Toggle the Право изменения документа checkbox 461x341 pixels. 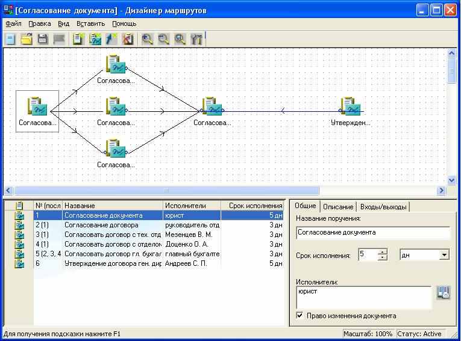click(x=299, y=316)
